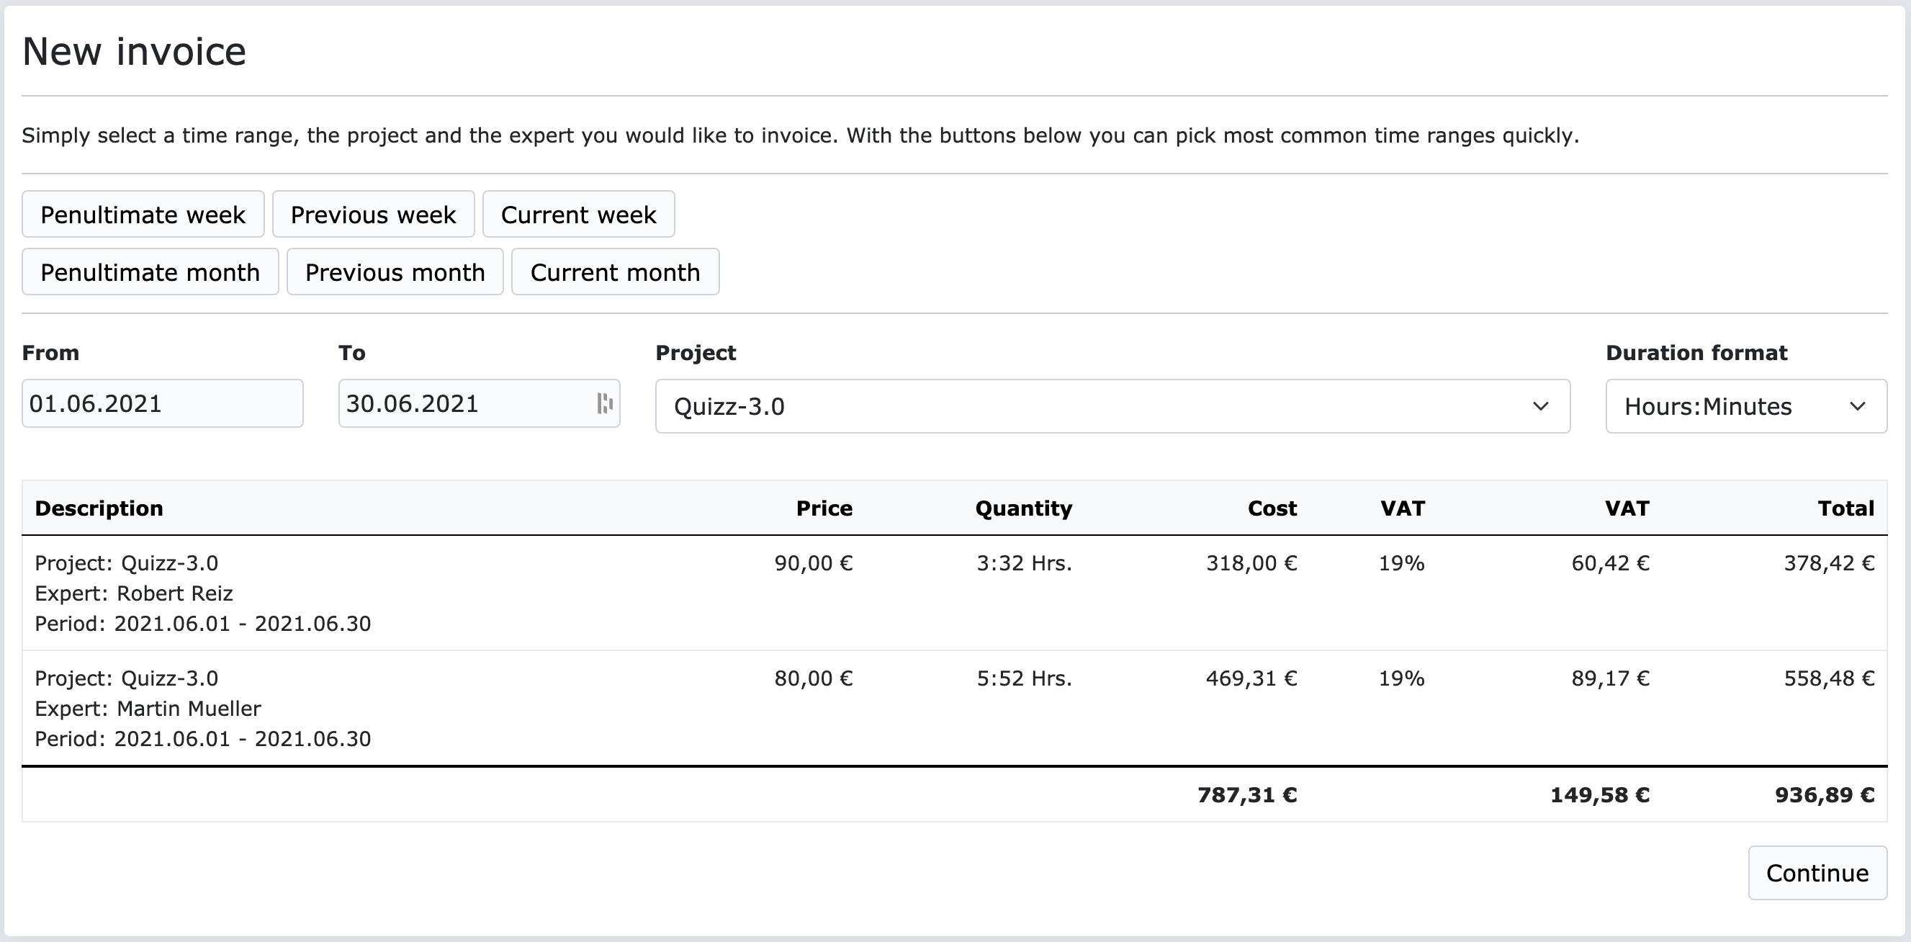Expand the Project selection dropdown
1911x942 pixels.
[x=1112, y=406]
